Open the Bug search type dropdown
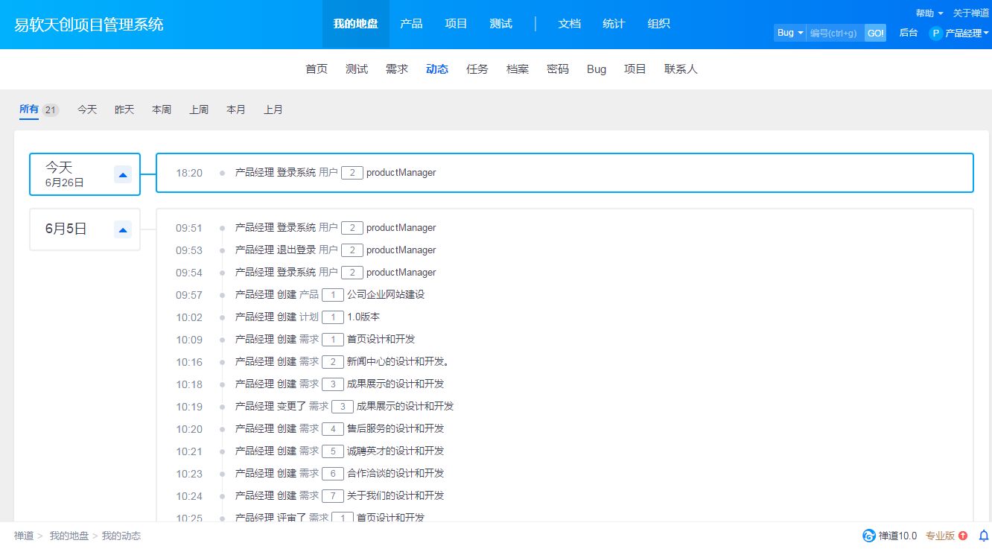The height and width of the screenshot is (549, 992). pos(790,33)
